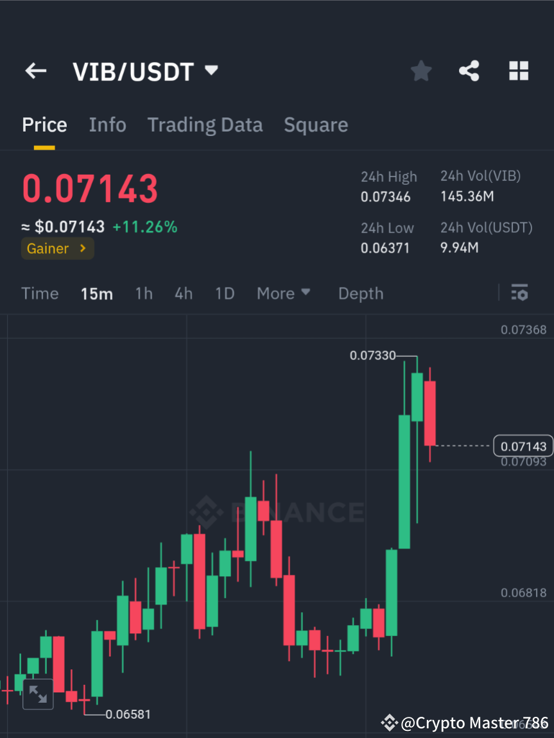Screen dimensions: 554x738
Task: Click the grid layout icon top right
Action: pyautogui.click(x=518, y=71)
